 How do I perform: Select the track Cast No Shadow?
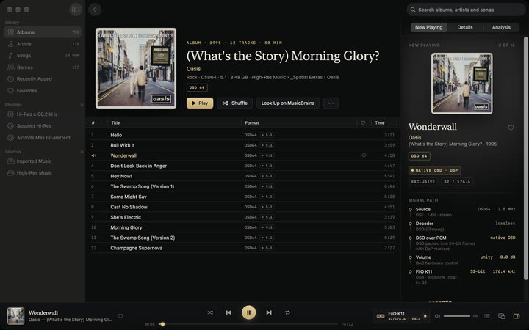243,207
